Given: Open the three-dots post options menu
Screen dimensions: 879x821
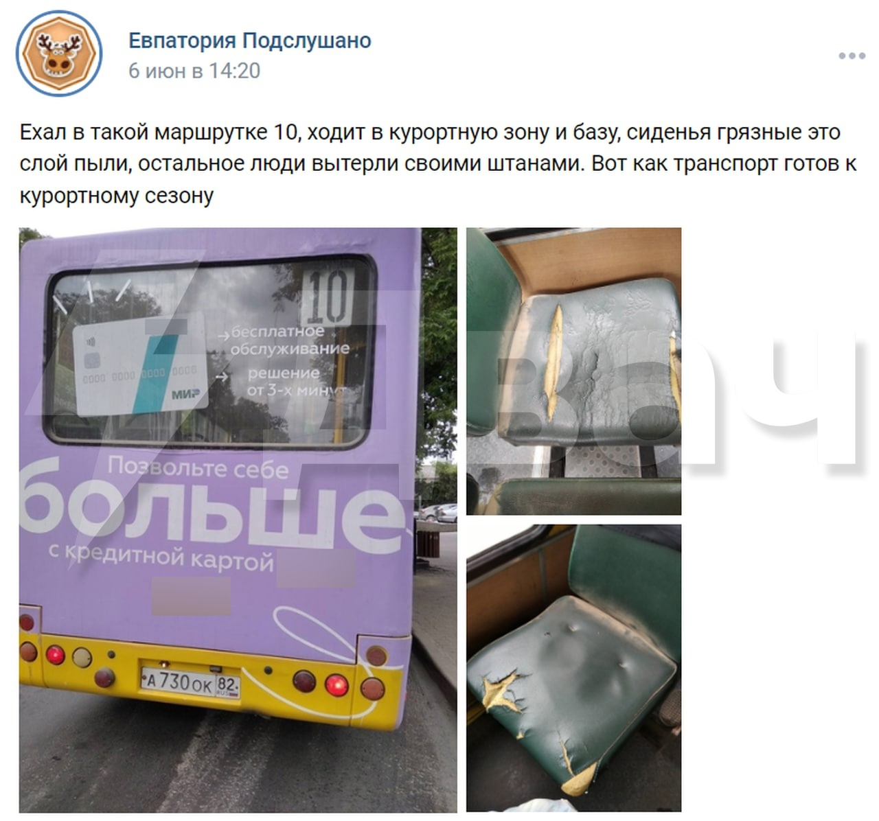Looking at the screenshot, I should pos(852,56).
